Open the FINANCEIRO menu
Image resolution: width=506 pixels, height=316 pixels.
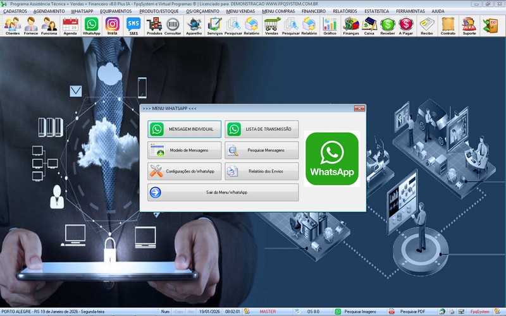pyautogui.click(x=314, y=11)
